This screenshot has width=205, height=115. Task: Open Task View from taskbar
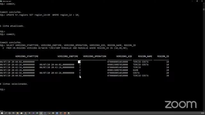pos(13,113)
